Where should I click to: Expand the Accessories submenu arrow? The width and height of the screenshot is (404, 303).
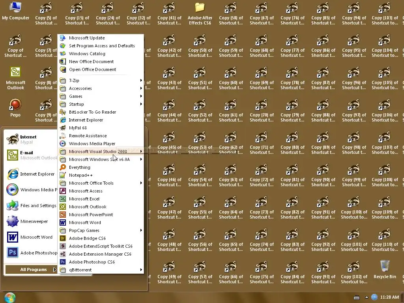141,88
